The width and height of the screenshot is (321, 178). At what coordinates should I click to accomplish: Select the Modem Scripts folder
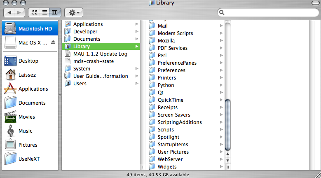(x=186, y=33)
